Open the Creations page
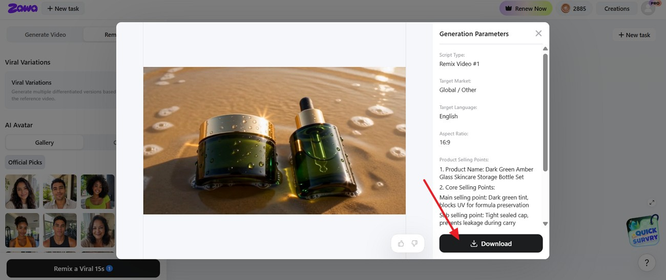This screenshot has height=280, width=666. 617,8
